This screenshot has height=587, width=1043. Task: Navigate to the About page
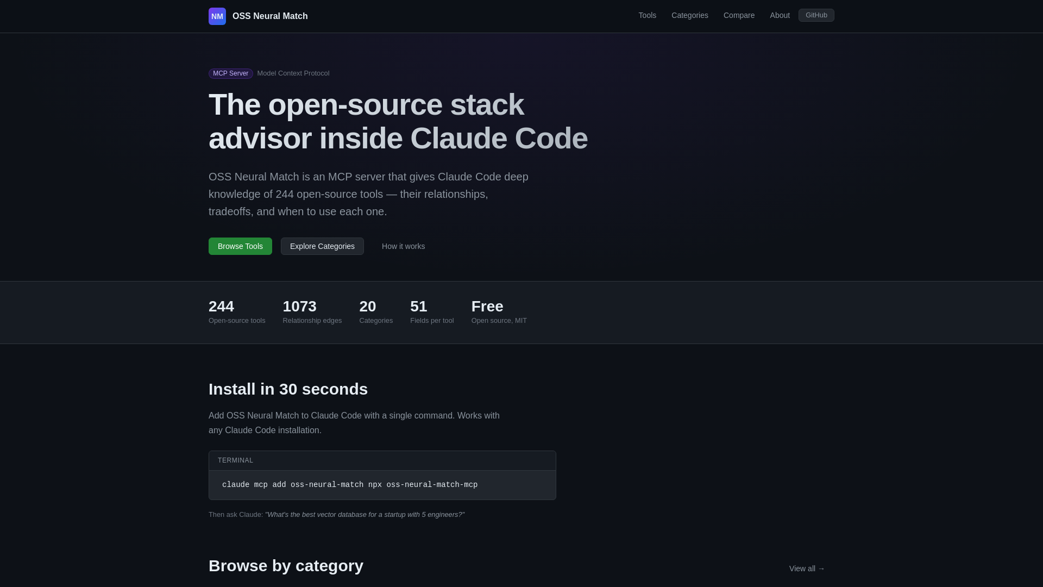[780, 15]
